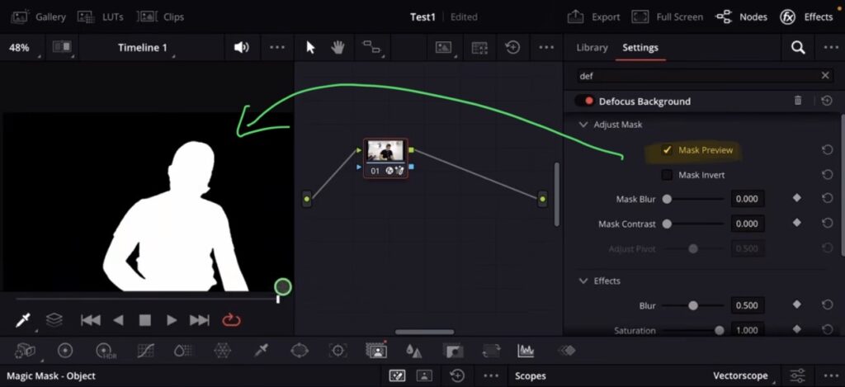
Task: Open the LUTs browser
Action: pos(100,17)
